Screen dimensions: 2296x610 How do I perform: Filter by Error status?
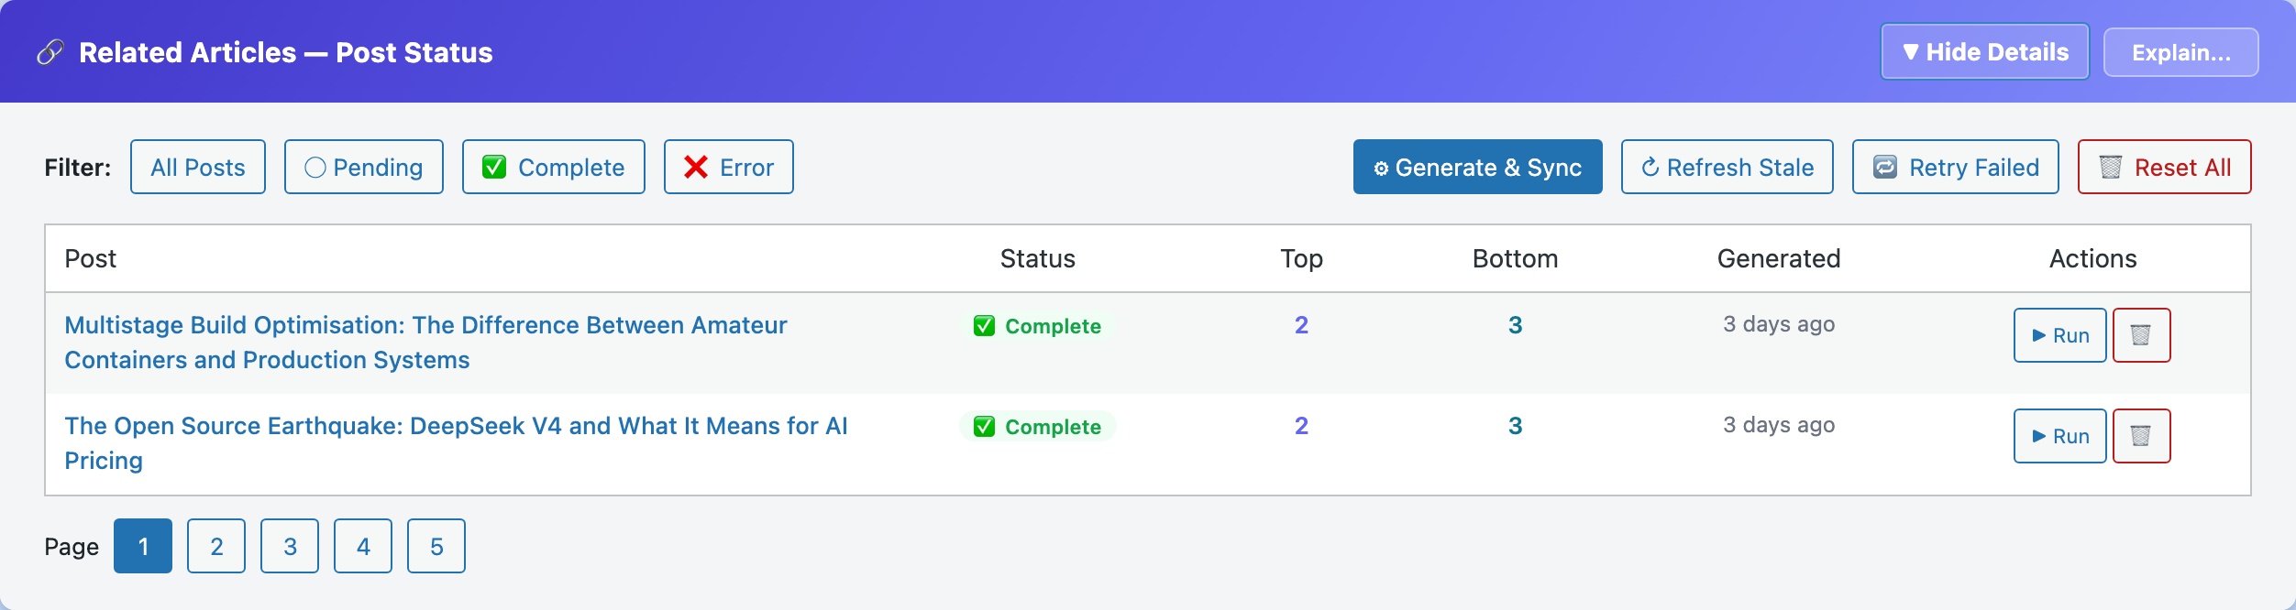pyautogui.click(x=729, y=167)
